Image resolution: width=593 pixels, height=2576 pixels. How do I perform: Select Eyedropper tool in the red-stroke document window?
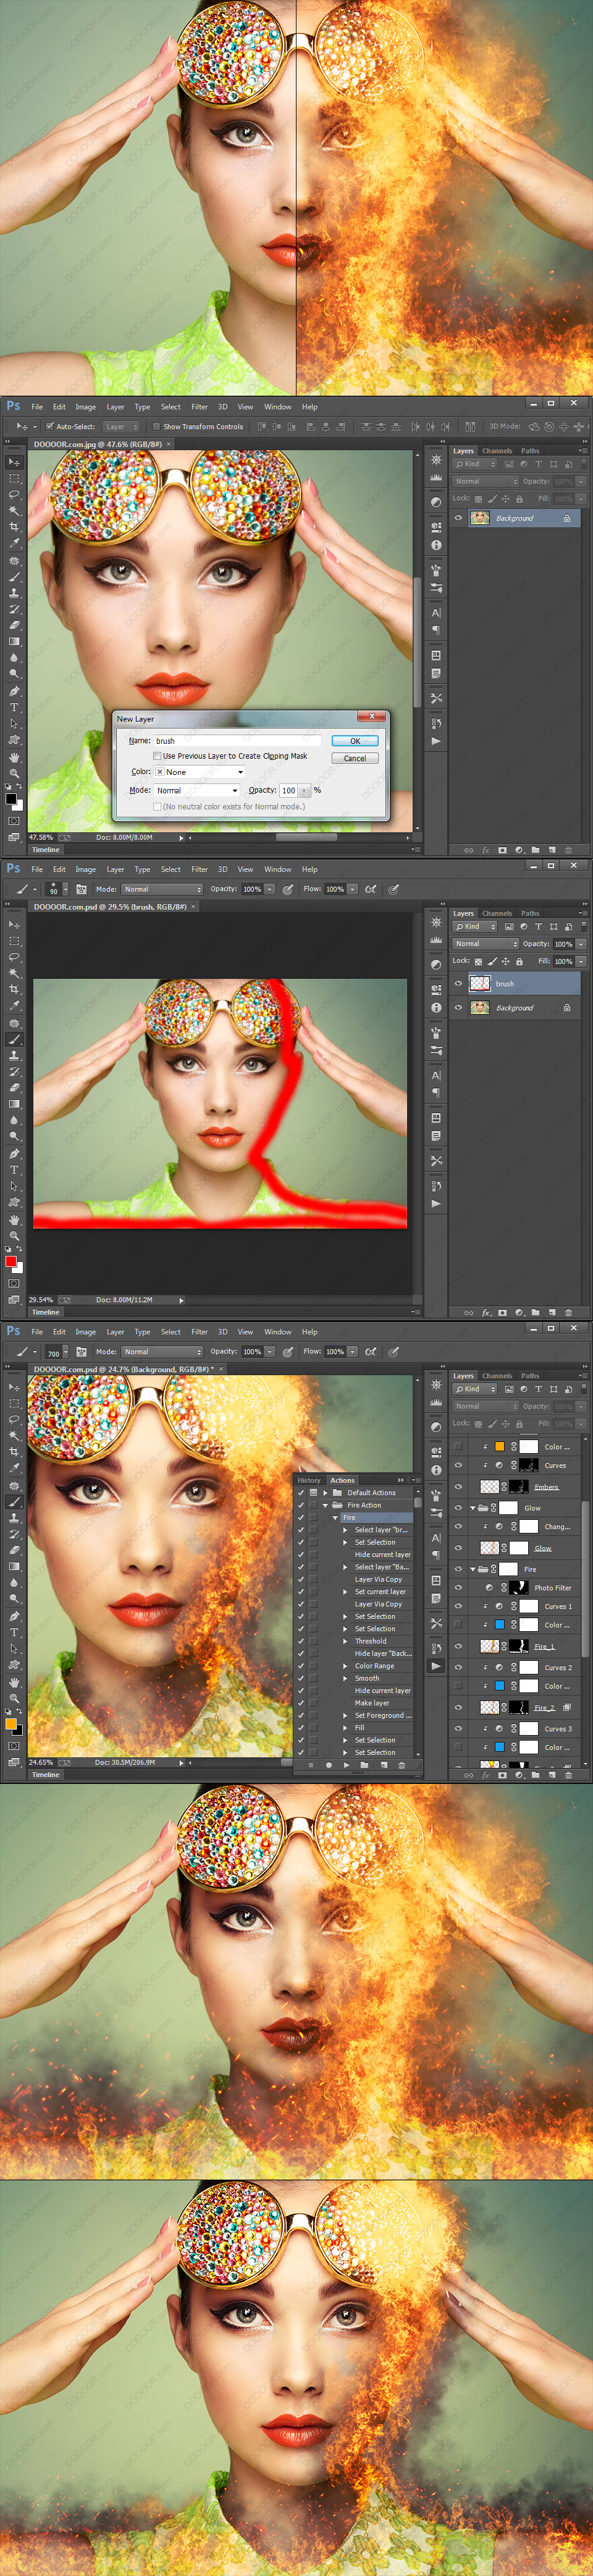pyautogui.click(x=14, y=1006)
